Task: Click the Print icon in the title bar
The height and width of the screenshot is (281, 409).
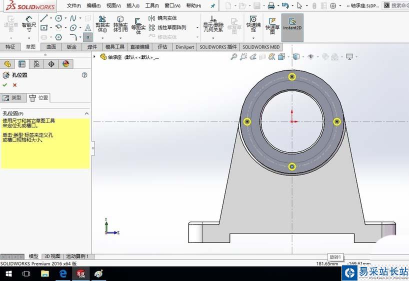Action: [x=271, y=6]
